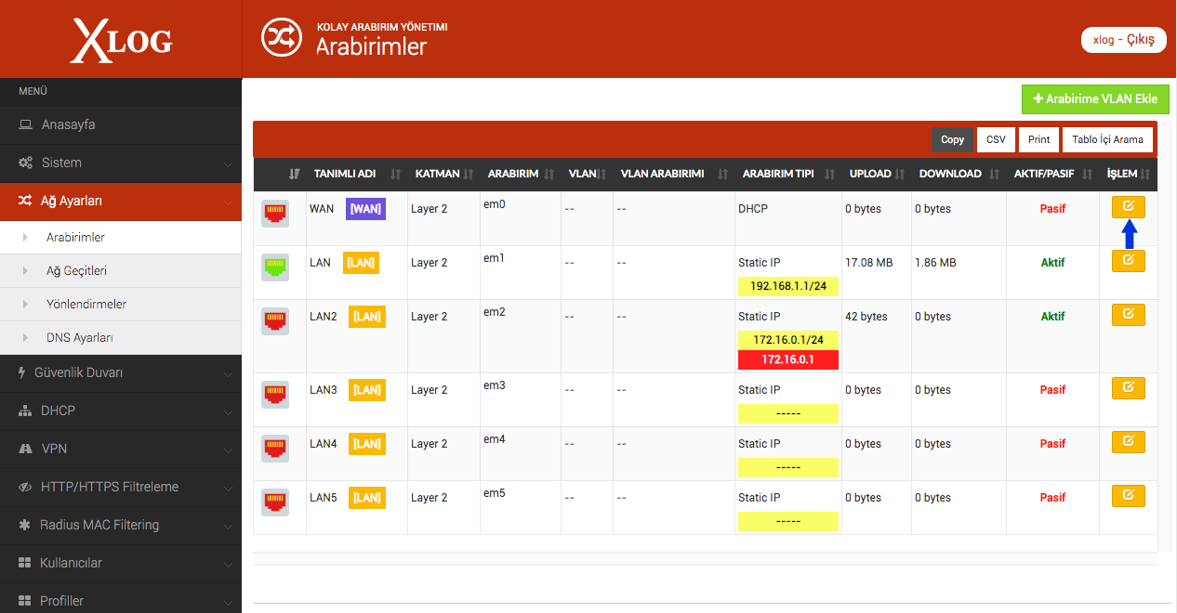Open Tablo İçi Arama search
Screen dimensions: 1177x613
point(1107,139)
